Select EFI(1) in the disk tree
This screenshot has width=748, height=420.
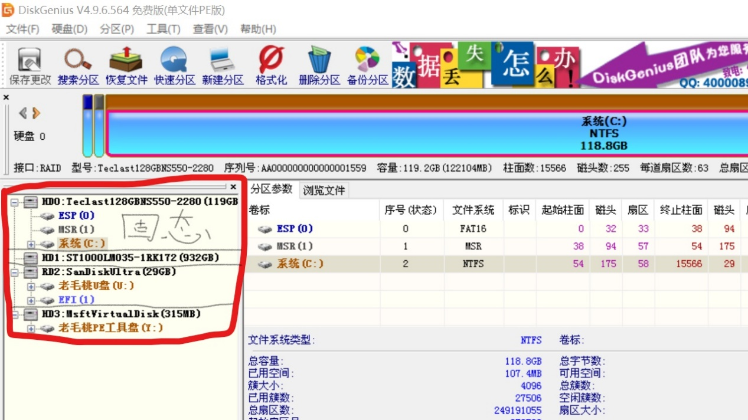(x=76, y=300)
